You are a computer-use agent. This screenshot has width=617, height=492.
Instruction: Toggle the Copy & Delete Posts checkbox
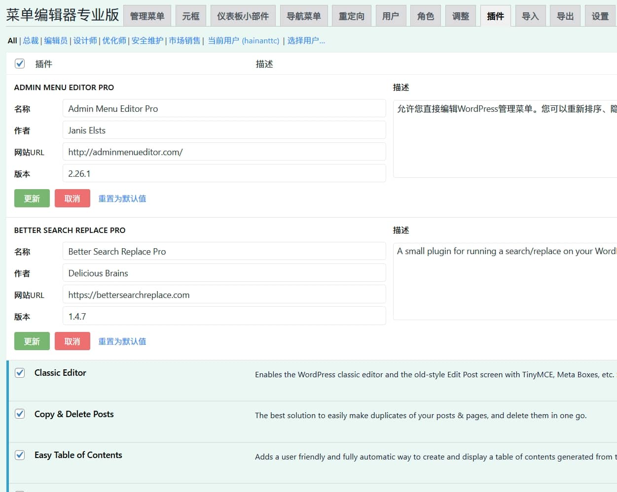(x=20, y=414)
